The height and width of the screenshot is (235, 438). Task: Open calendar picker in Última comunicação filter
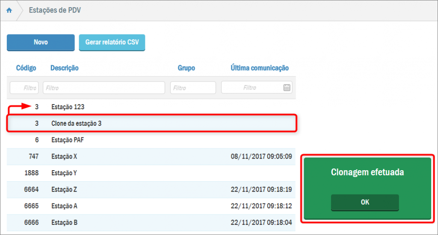tap(287, 88)
